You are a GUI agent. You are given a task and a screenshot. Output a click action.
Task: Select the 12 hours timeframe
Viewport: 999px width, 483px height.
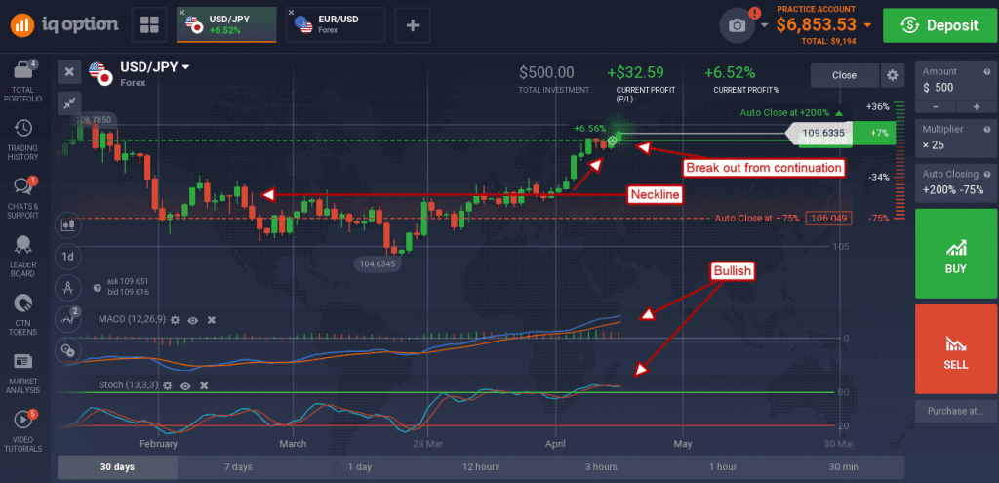click(x=480, y=467)
